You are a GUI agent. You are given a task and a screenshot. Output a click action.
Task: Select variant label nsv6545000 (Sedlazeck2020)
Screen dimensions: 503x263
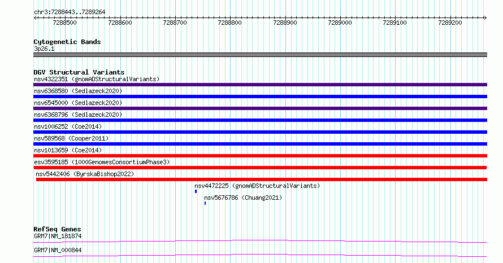(x=78, y=103)
